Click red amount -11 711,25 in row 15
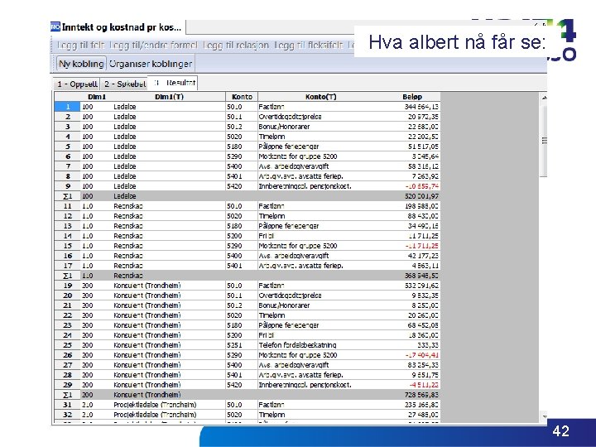596x447 pixels. point(421,246)
